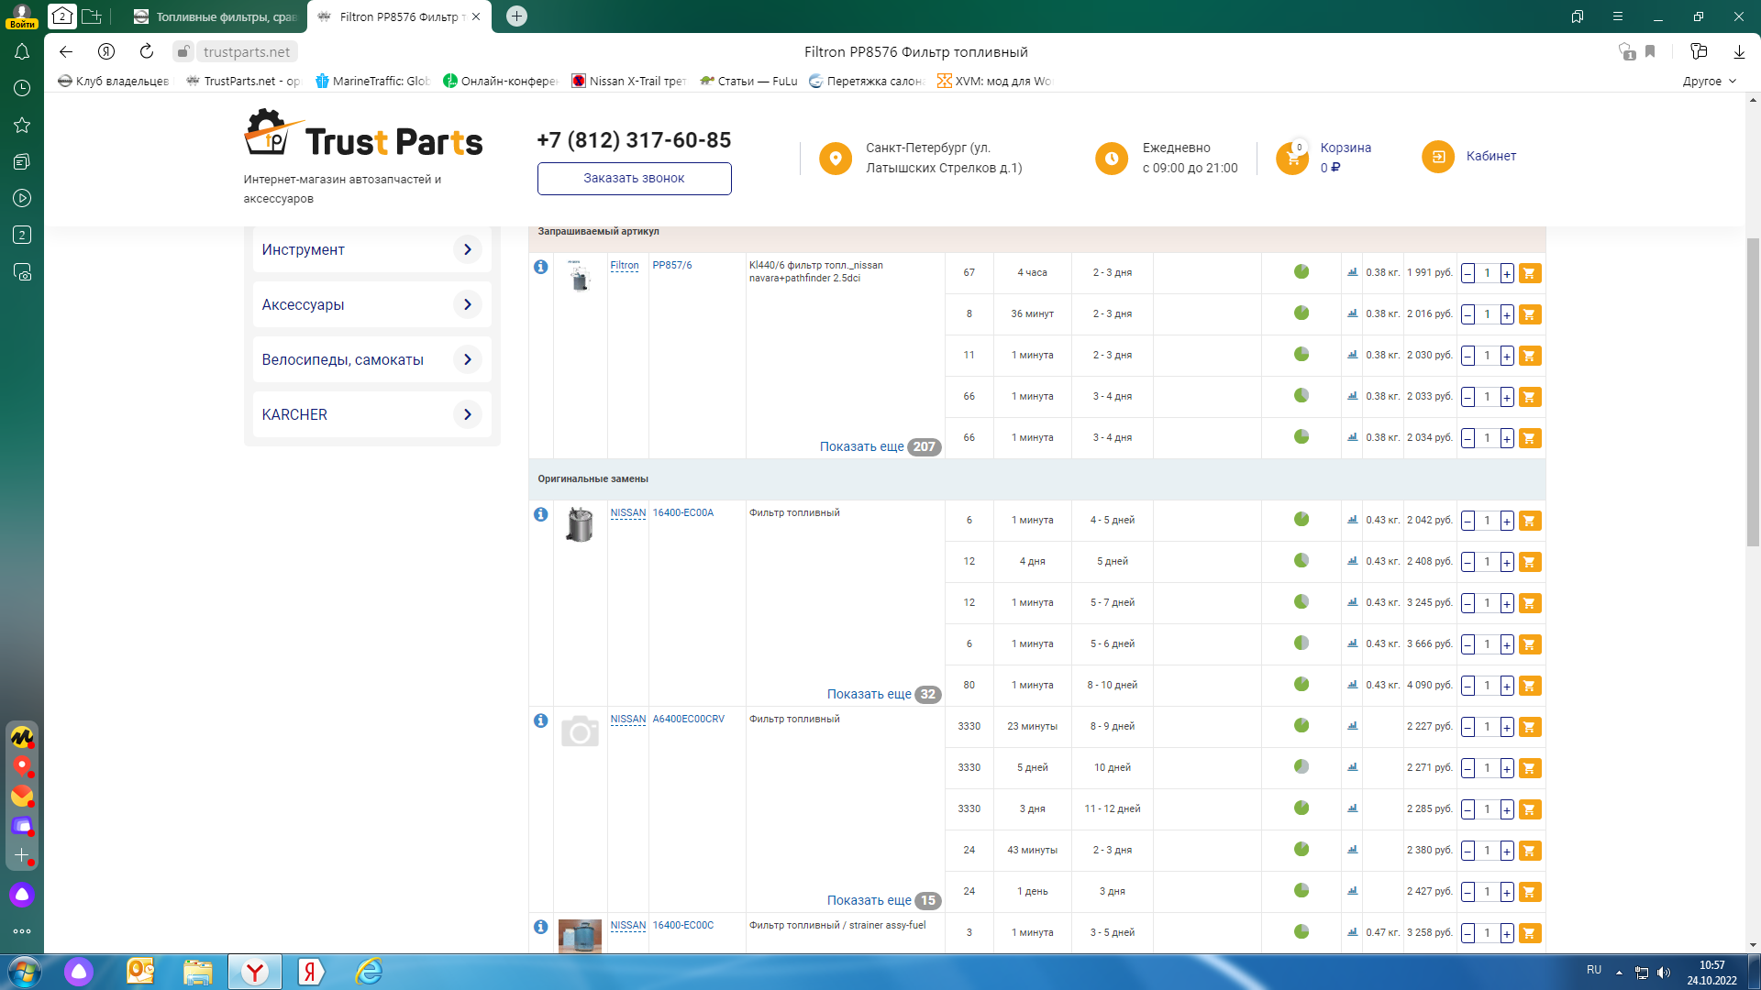Open the Filtron brand link
This screenshot has height=990, width=1761.
(x=625, y=266)
